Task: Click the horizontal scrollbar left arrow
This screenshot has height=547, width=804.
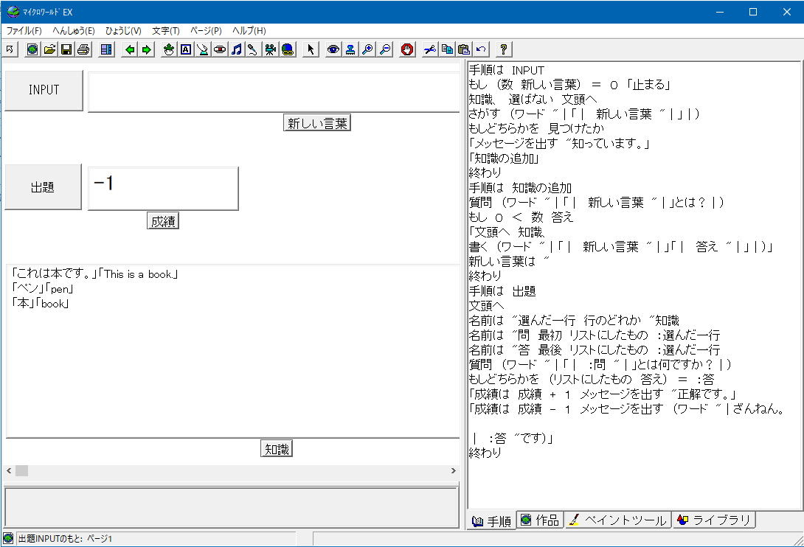Action: 9,470
